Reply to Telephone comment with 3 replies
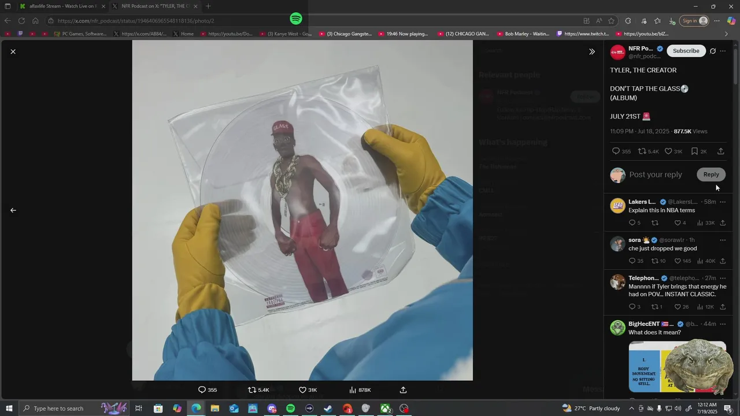Screen dimensions: 740x416 tap(634, 307)
